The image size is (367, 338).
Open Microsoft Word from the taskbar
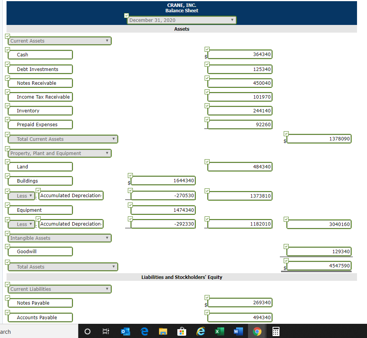click(x=238, y=331)
